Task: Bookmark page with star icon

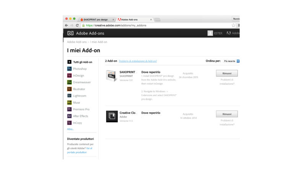Action: pyautogui.click(x=233, y=25)
